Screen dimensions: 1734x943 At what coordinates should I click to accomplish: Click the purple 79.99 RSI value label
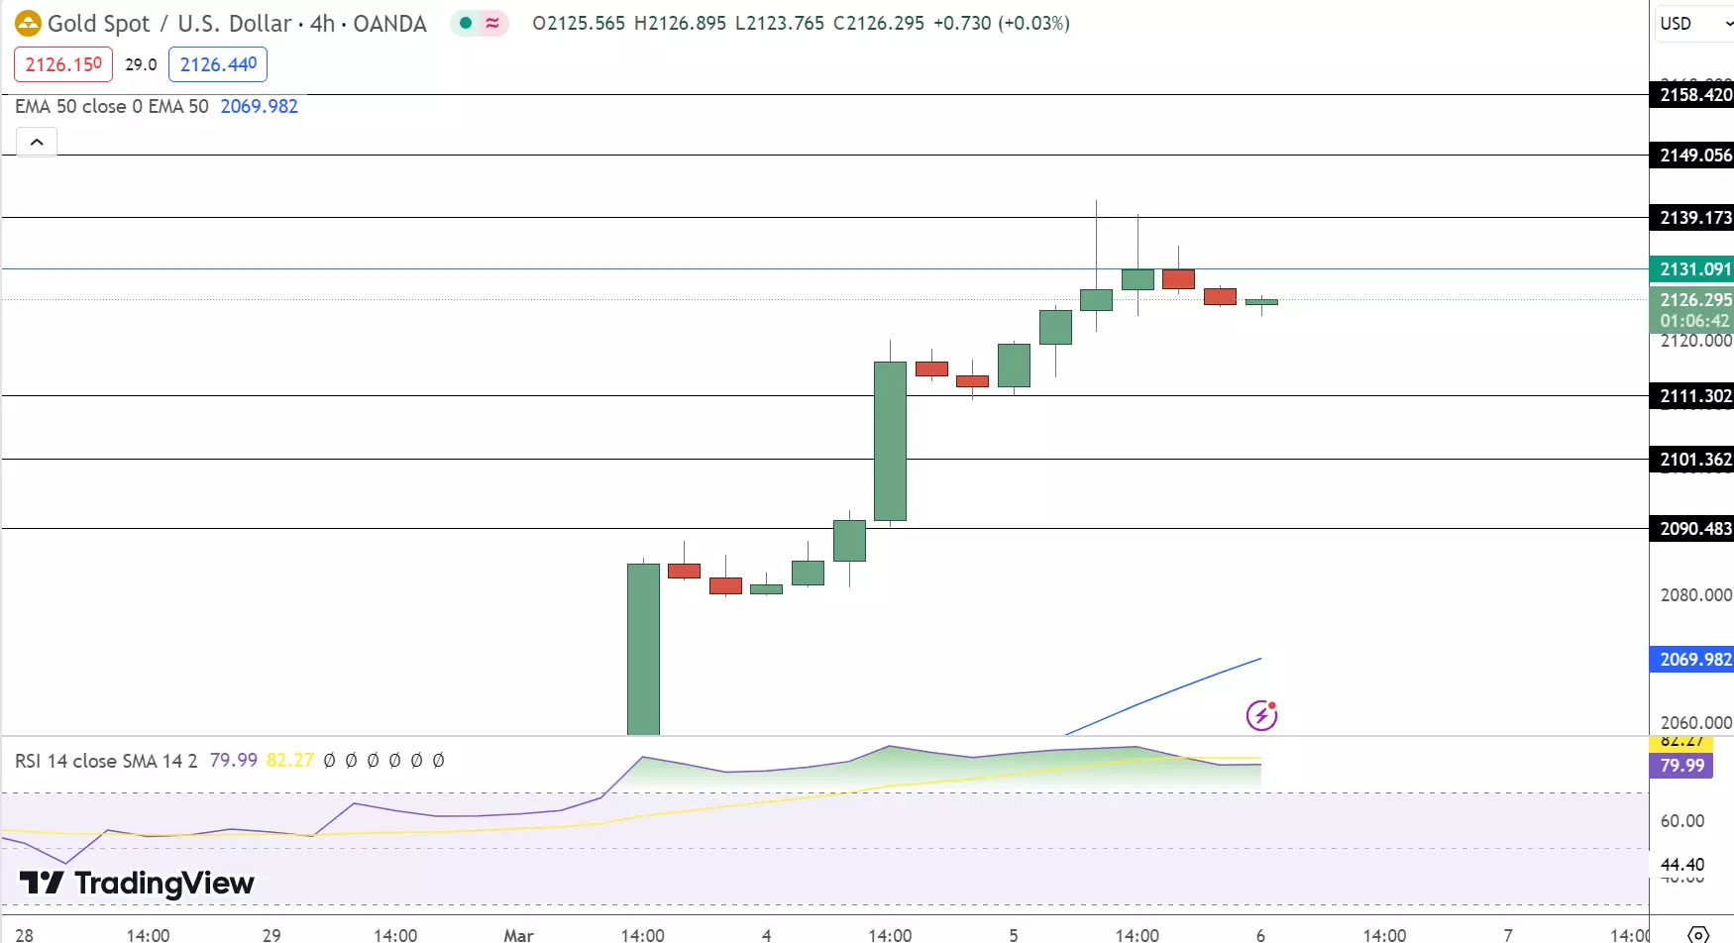pos(1681,765)
